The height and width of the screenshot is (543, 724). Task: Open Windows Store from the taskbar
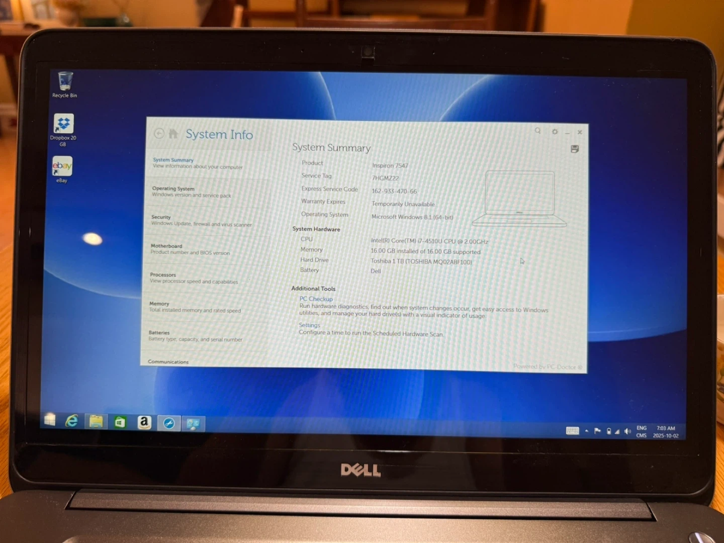pyautogui.click(x=120, y=422)
